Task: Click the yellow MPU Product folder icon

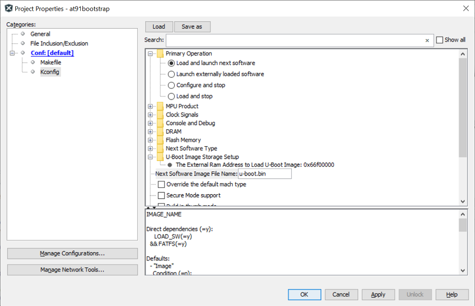Action: point(160,106)
